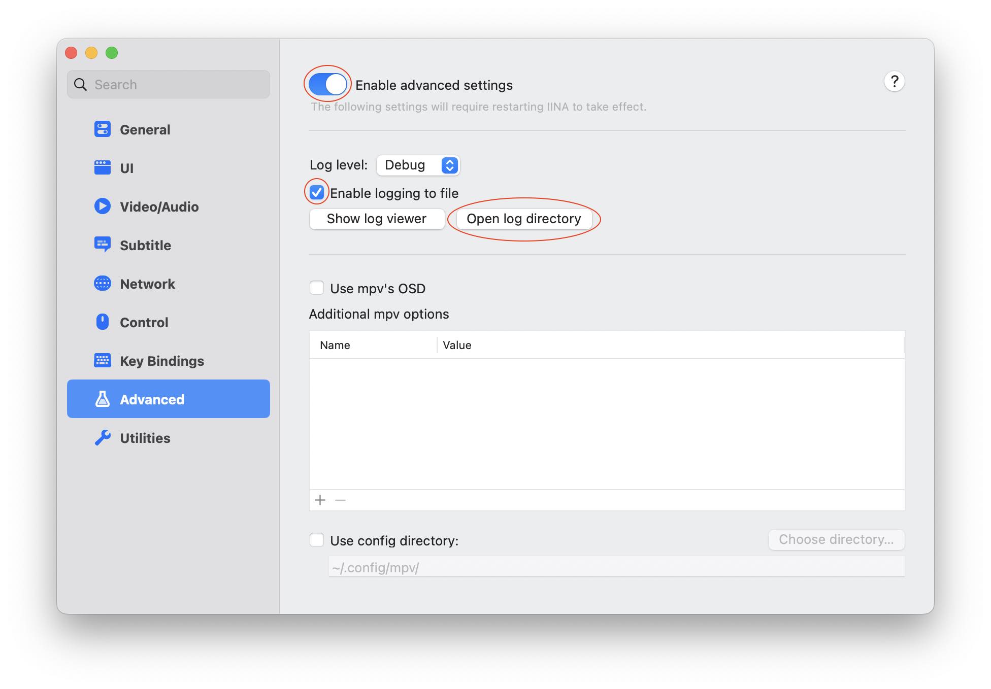Click the Show log viewer button

coord(377,219)
